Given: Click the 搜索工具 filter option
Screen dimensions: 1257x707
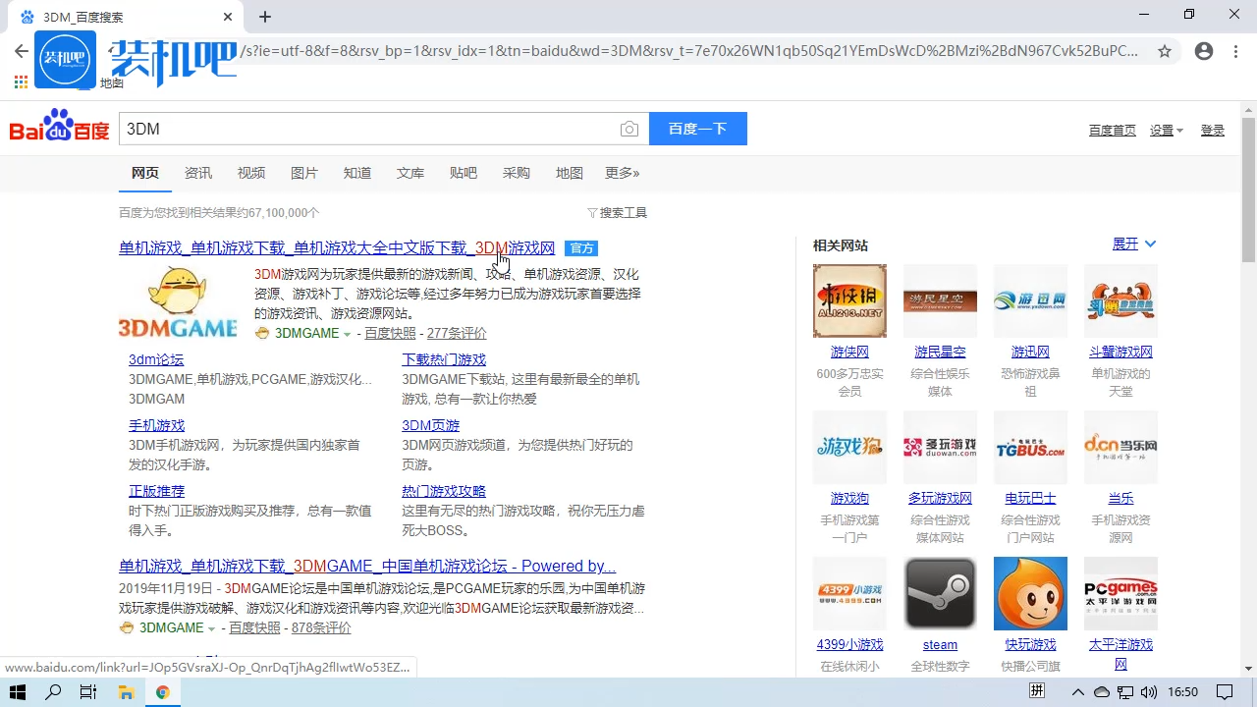Looking at the screenshot, I should pos(618,213).
